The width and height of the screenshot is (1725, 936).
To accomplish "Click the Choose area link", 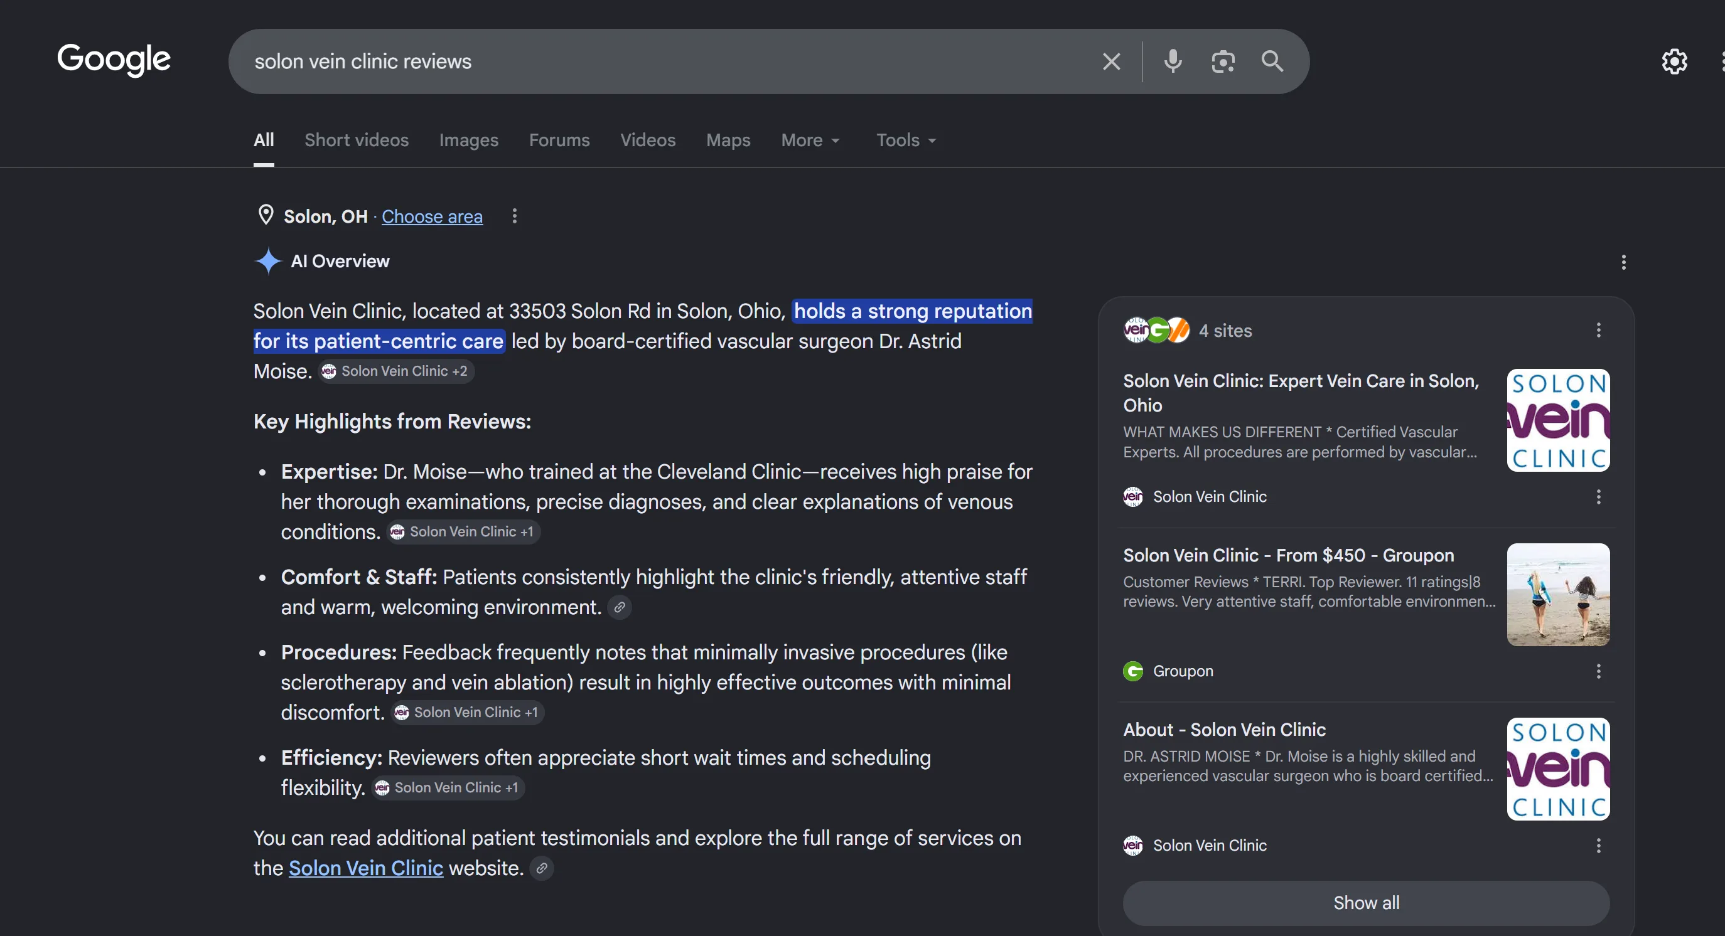I will click(432, 217).
